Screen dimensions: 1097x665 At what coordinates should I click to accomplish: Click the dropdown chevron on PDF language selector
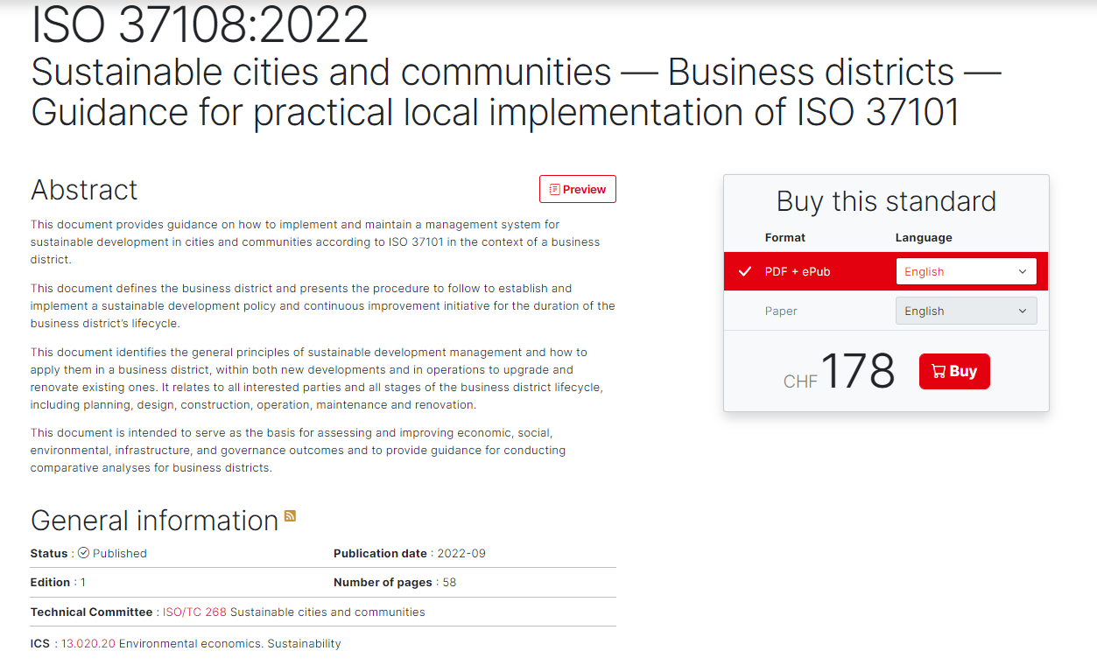pos(1022,271)
